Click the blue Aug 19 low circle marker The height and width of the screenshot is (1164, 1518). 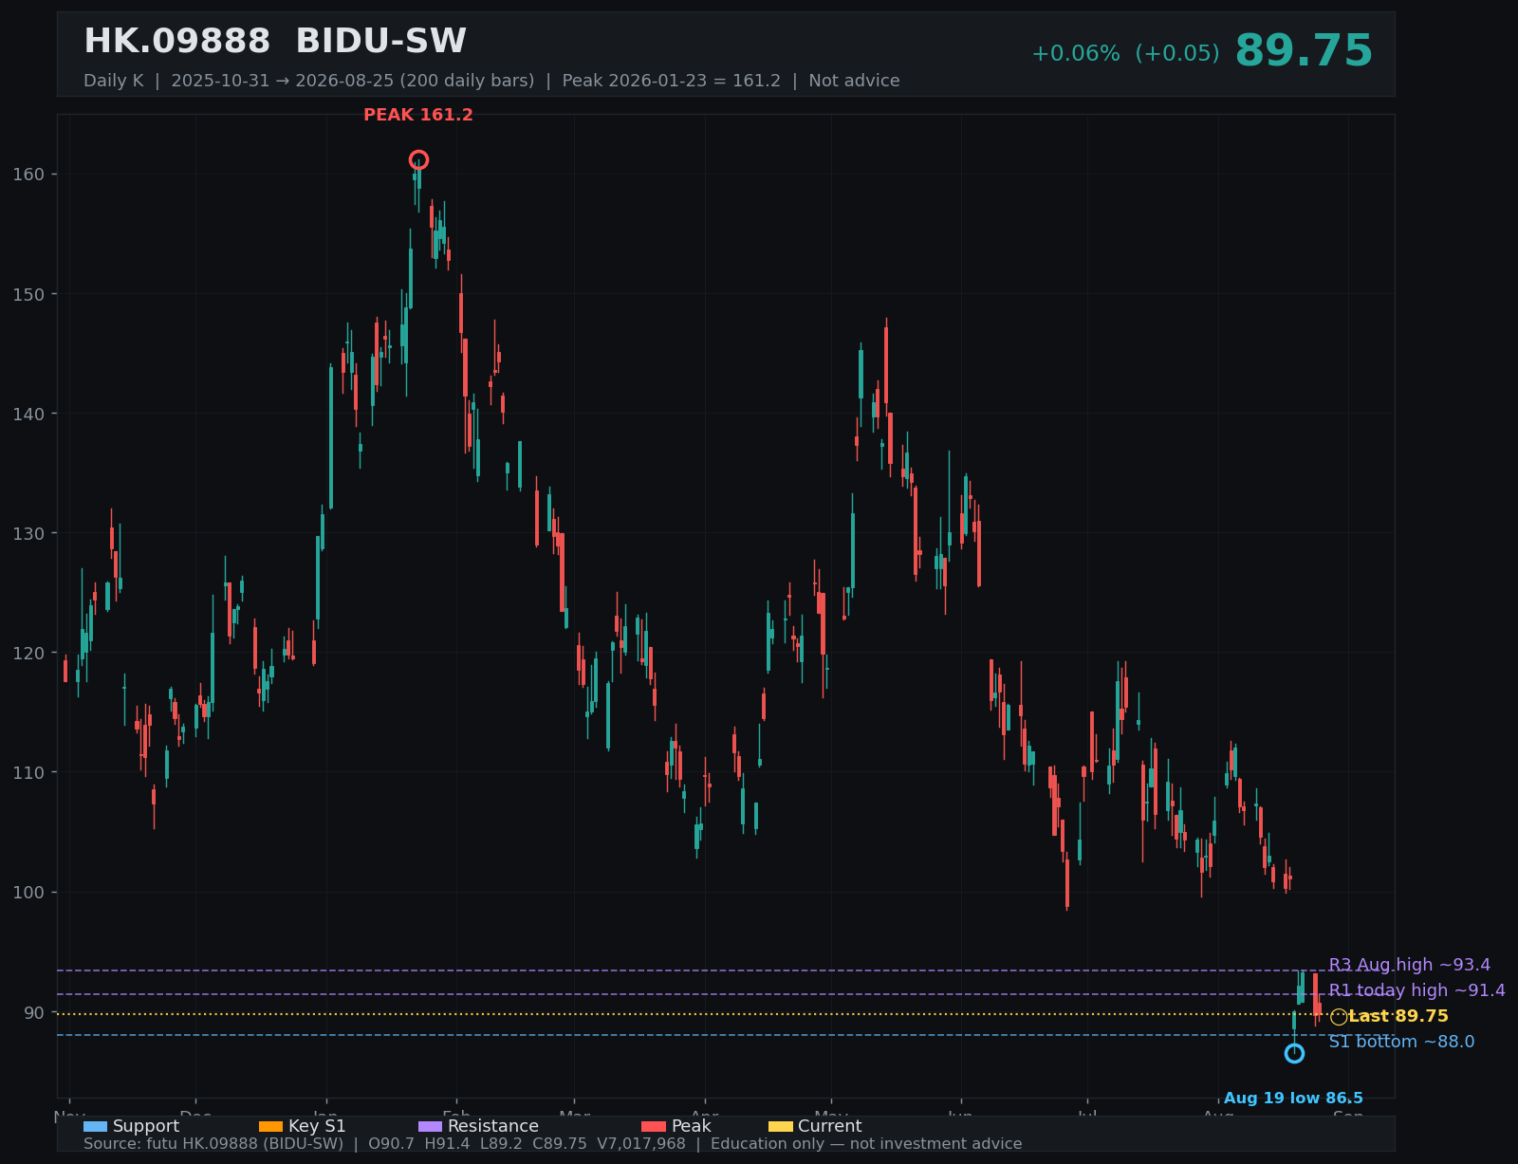(1294, 1053)
